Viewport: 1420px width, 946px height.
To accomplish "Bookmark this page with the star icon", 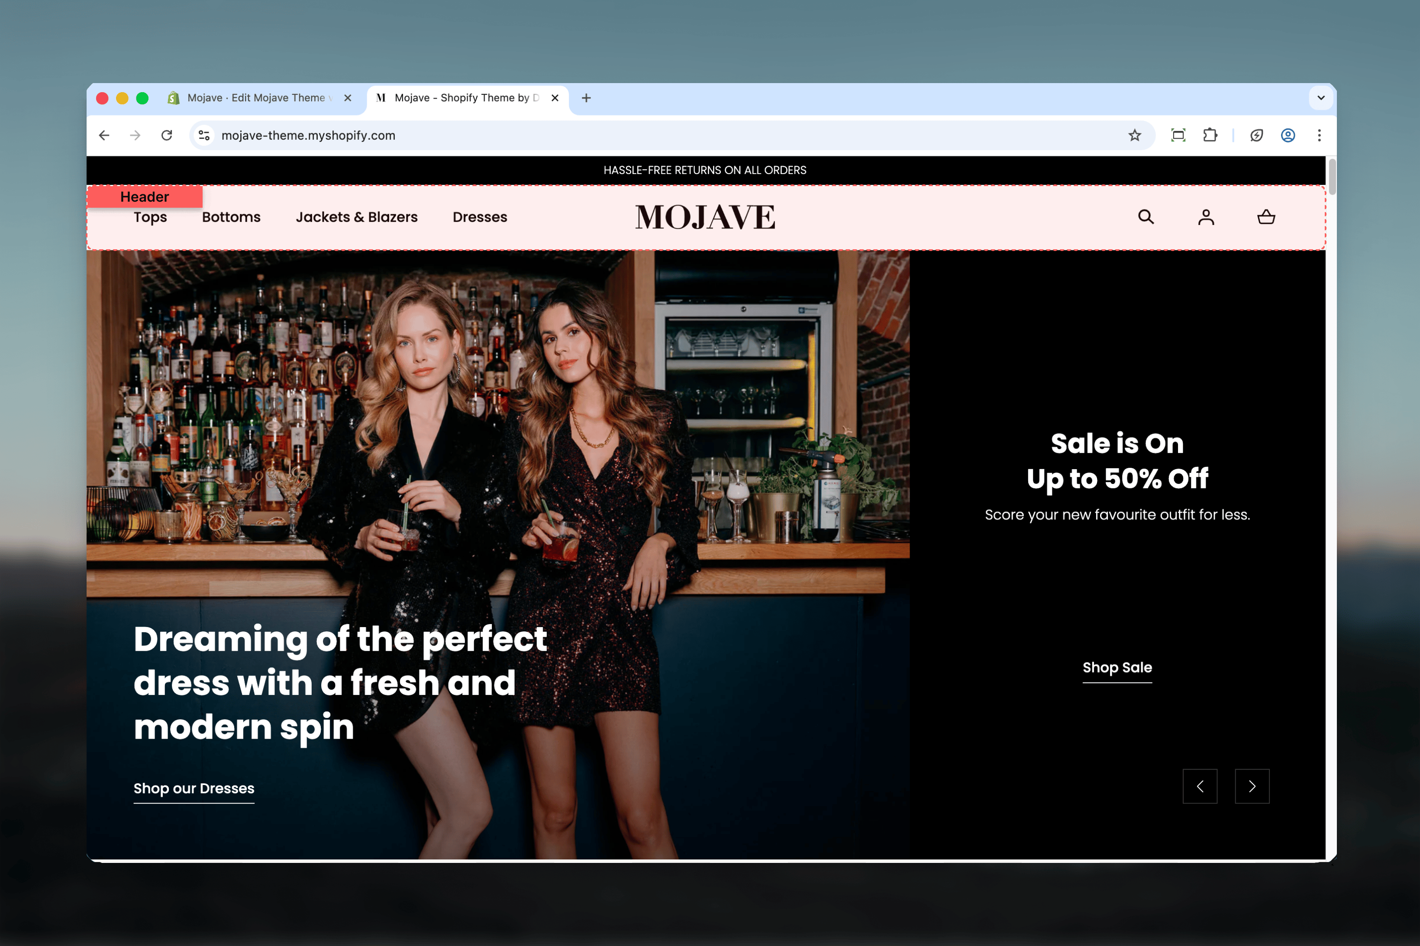I will tap(1135, 135).
